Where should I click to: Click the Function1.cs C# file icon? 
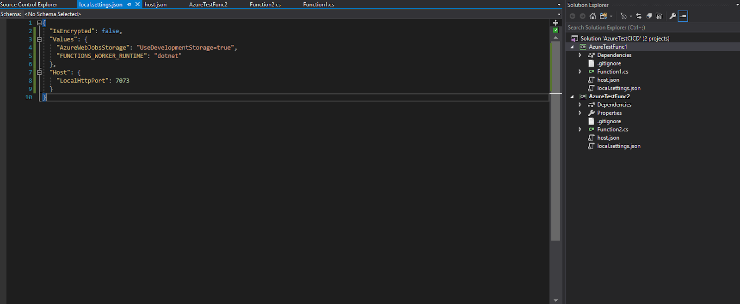point(591,72)
